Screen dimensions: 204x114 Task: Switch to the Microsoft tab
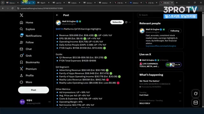12,3
